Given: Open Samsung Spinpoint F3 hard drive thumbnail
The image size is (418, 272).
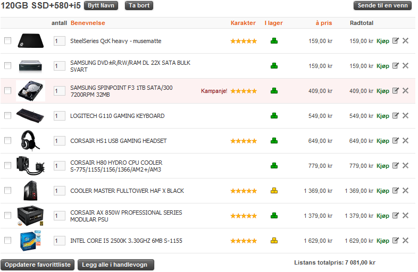Looking at the screenshot, I should pyautogui.click(x=30, y=91).
